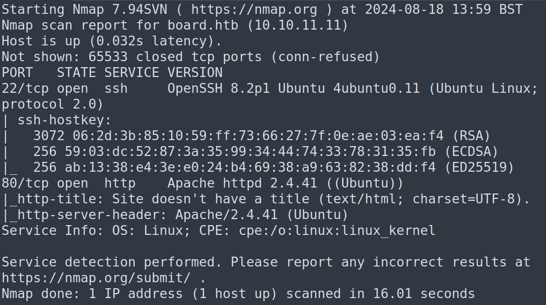The width and height of the screenshot is (546, 305).
Task: Click the "Nmap done" summary line
Action: [238, 294]
